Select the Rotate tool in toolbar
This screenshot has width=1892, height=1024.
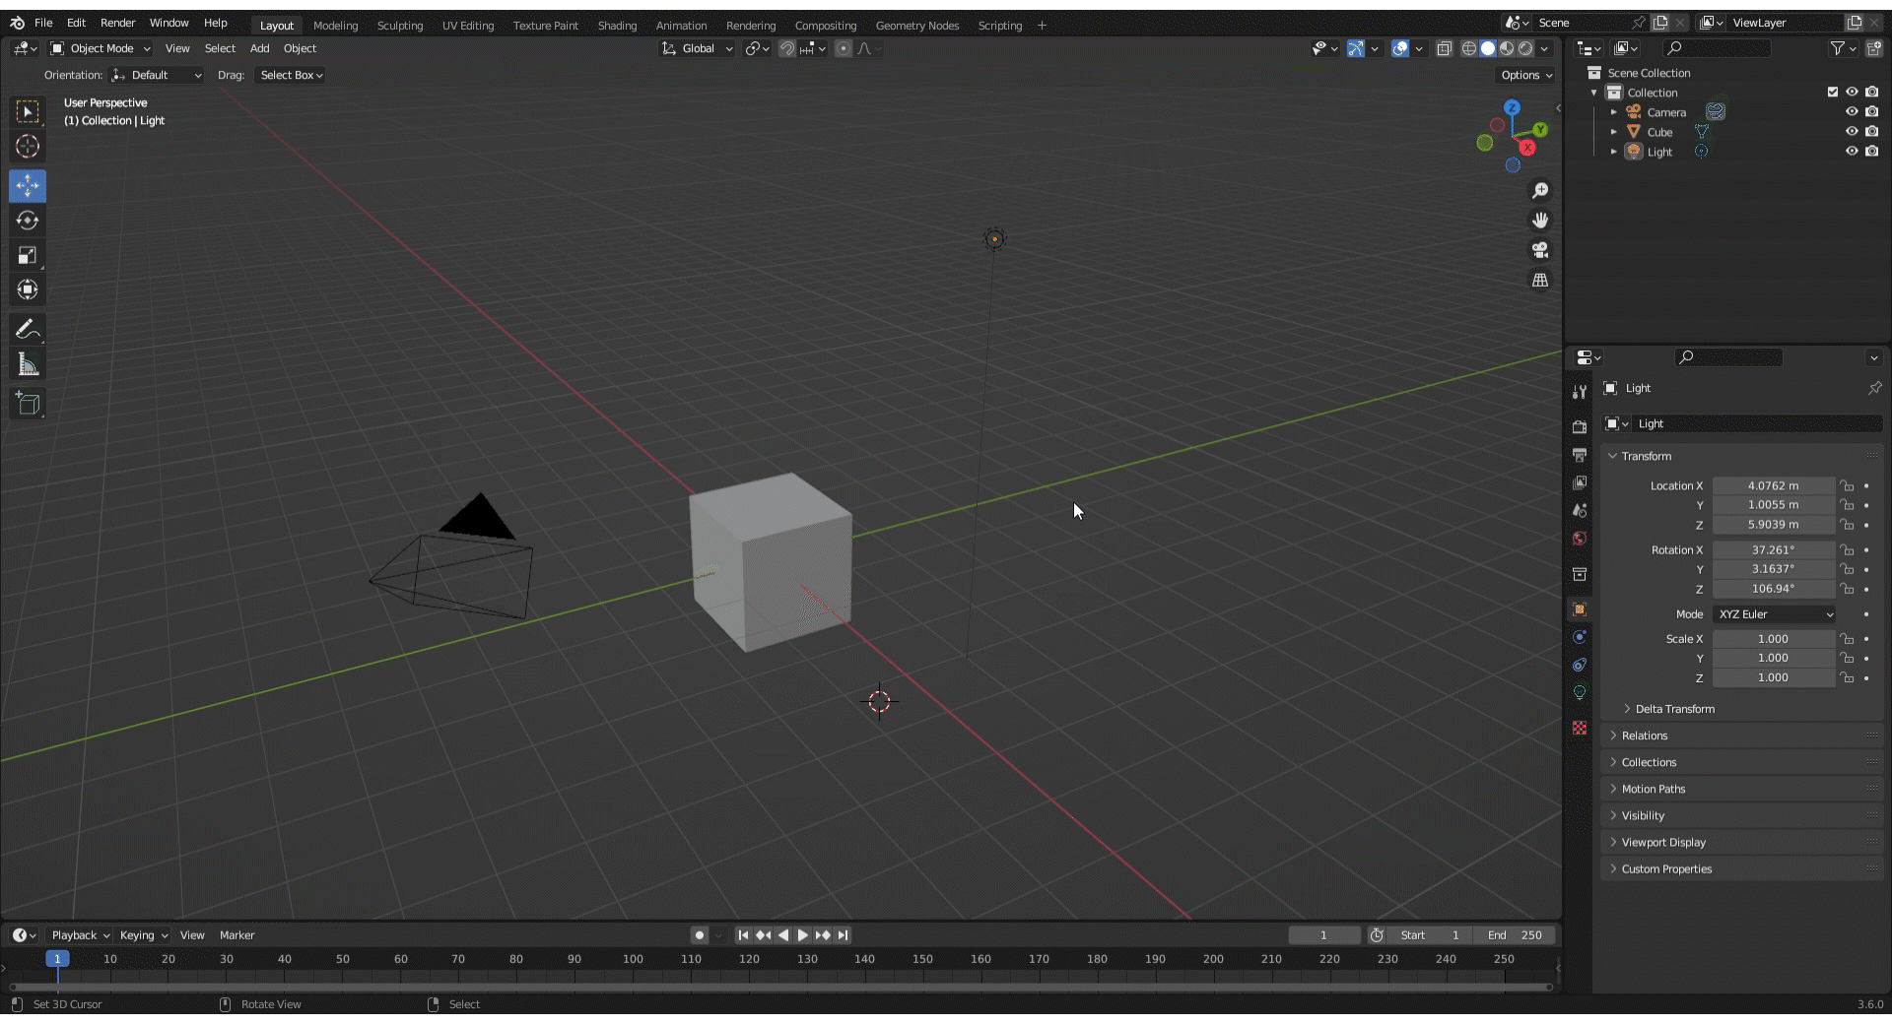click(x=28, y=221)
